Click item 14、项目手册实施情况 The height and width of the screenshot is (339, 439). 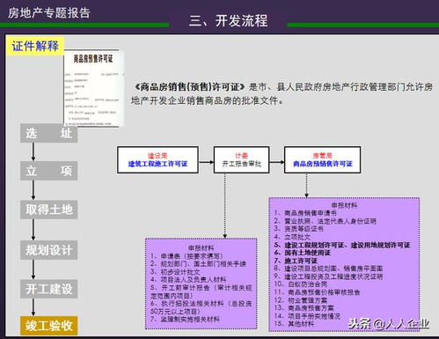coord(307,316)
